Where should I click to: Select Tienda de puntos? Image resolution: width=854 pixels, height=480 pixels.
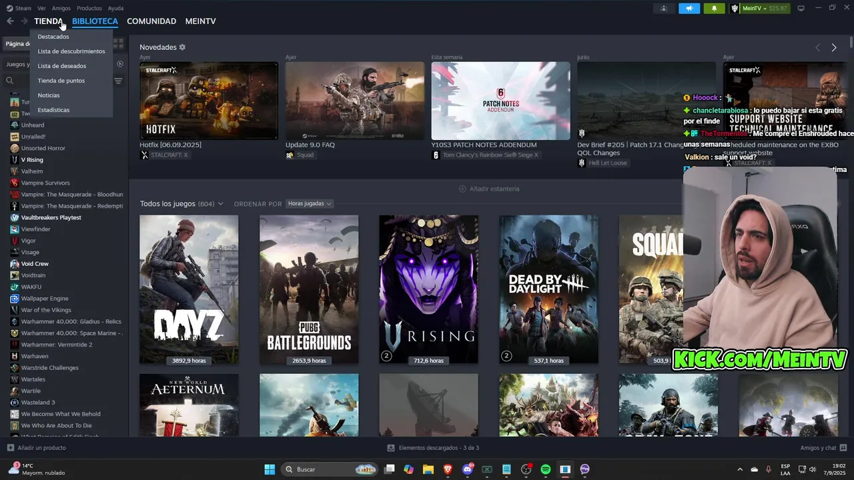coord(61,81)
